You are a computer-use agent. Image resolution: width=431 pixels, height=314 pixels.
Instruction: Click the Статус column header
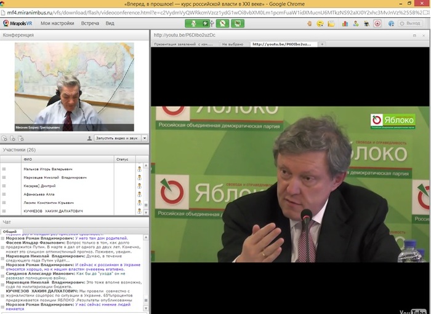124,159
